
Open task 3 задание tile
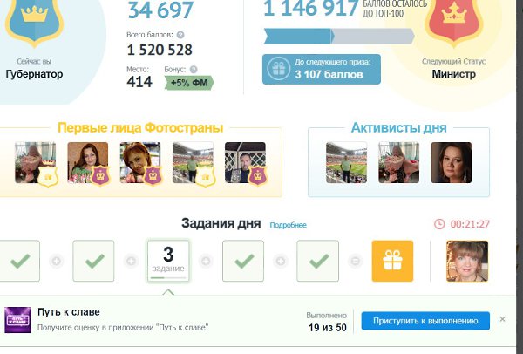(x=168, y=261)
